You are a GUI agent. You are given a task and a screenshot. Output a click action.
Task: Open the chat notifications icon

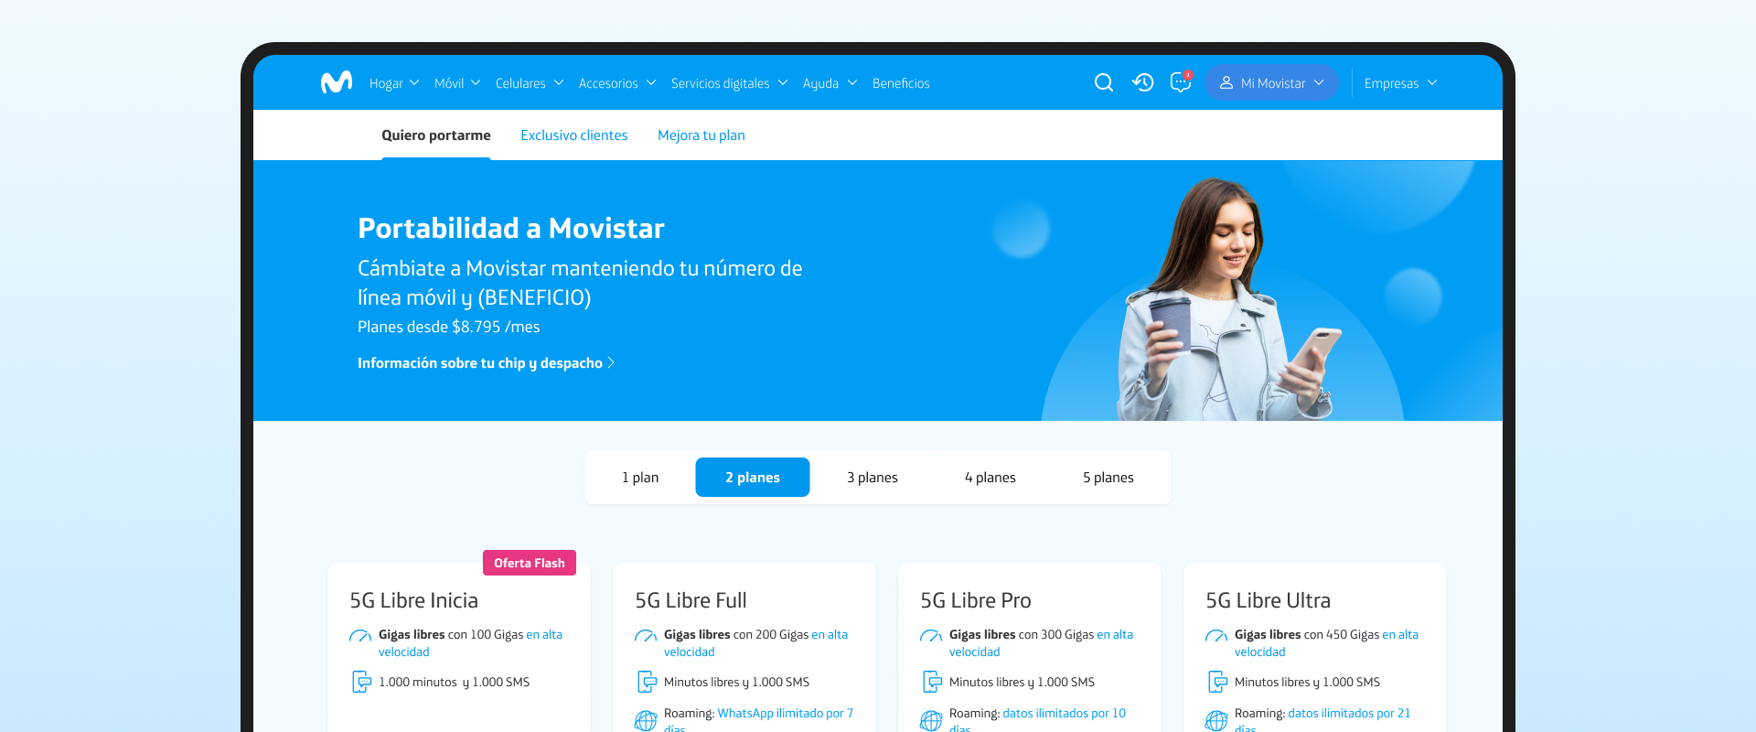[1181, 82]
